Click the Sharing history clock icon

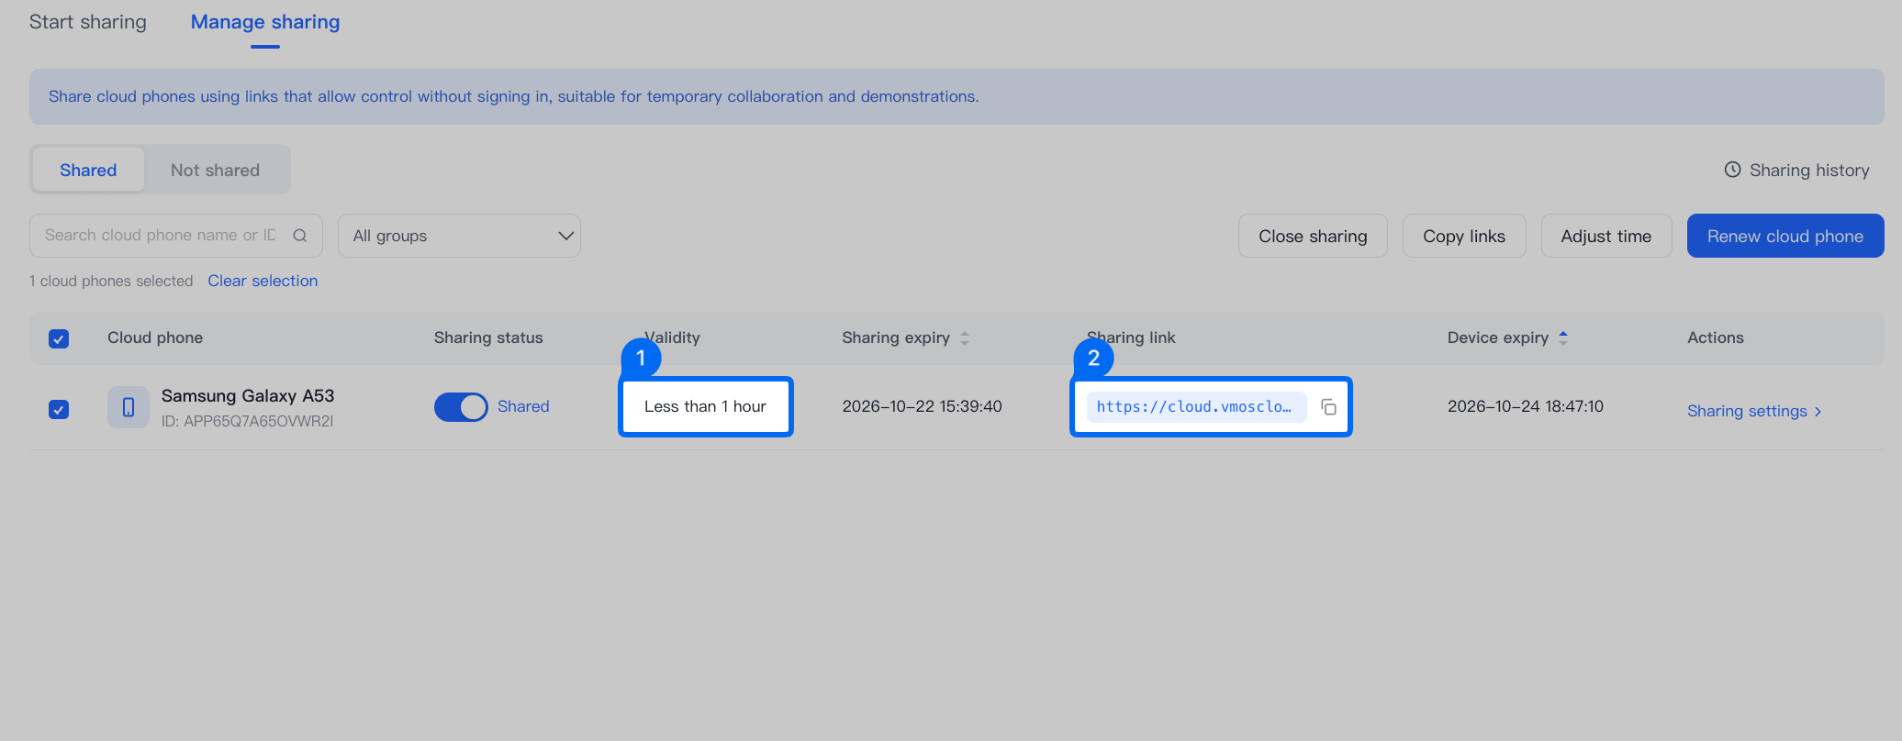point(1732,170)
